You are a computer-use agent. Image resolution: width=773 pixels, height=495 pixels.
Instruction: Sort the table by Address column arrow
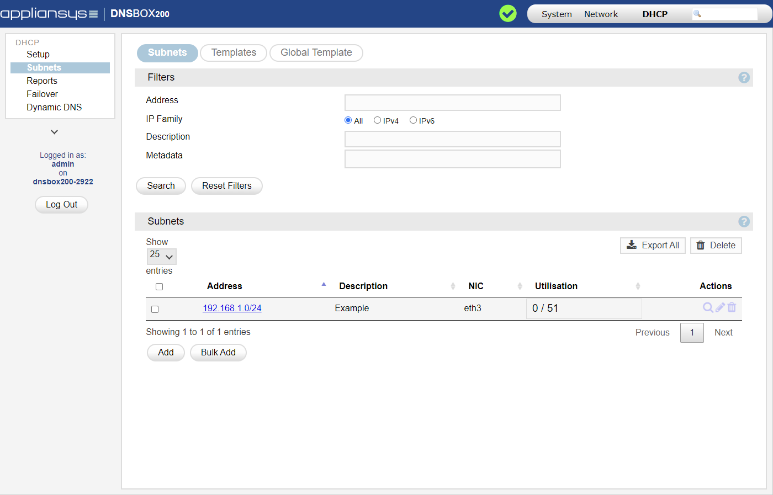pos(324,285)
